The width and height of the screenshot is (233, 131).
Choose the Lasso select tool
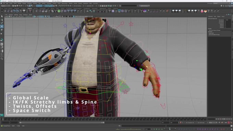pyautogui.click(x=2, y=20)
